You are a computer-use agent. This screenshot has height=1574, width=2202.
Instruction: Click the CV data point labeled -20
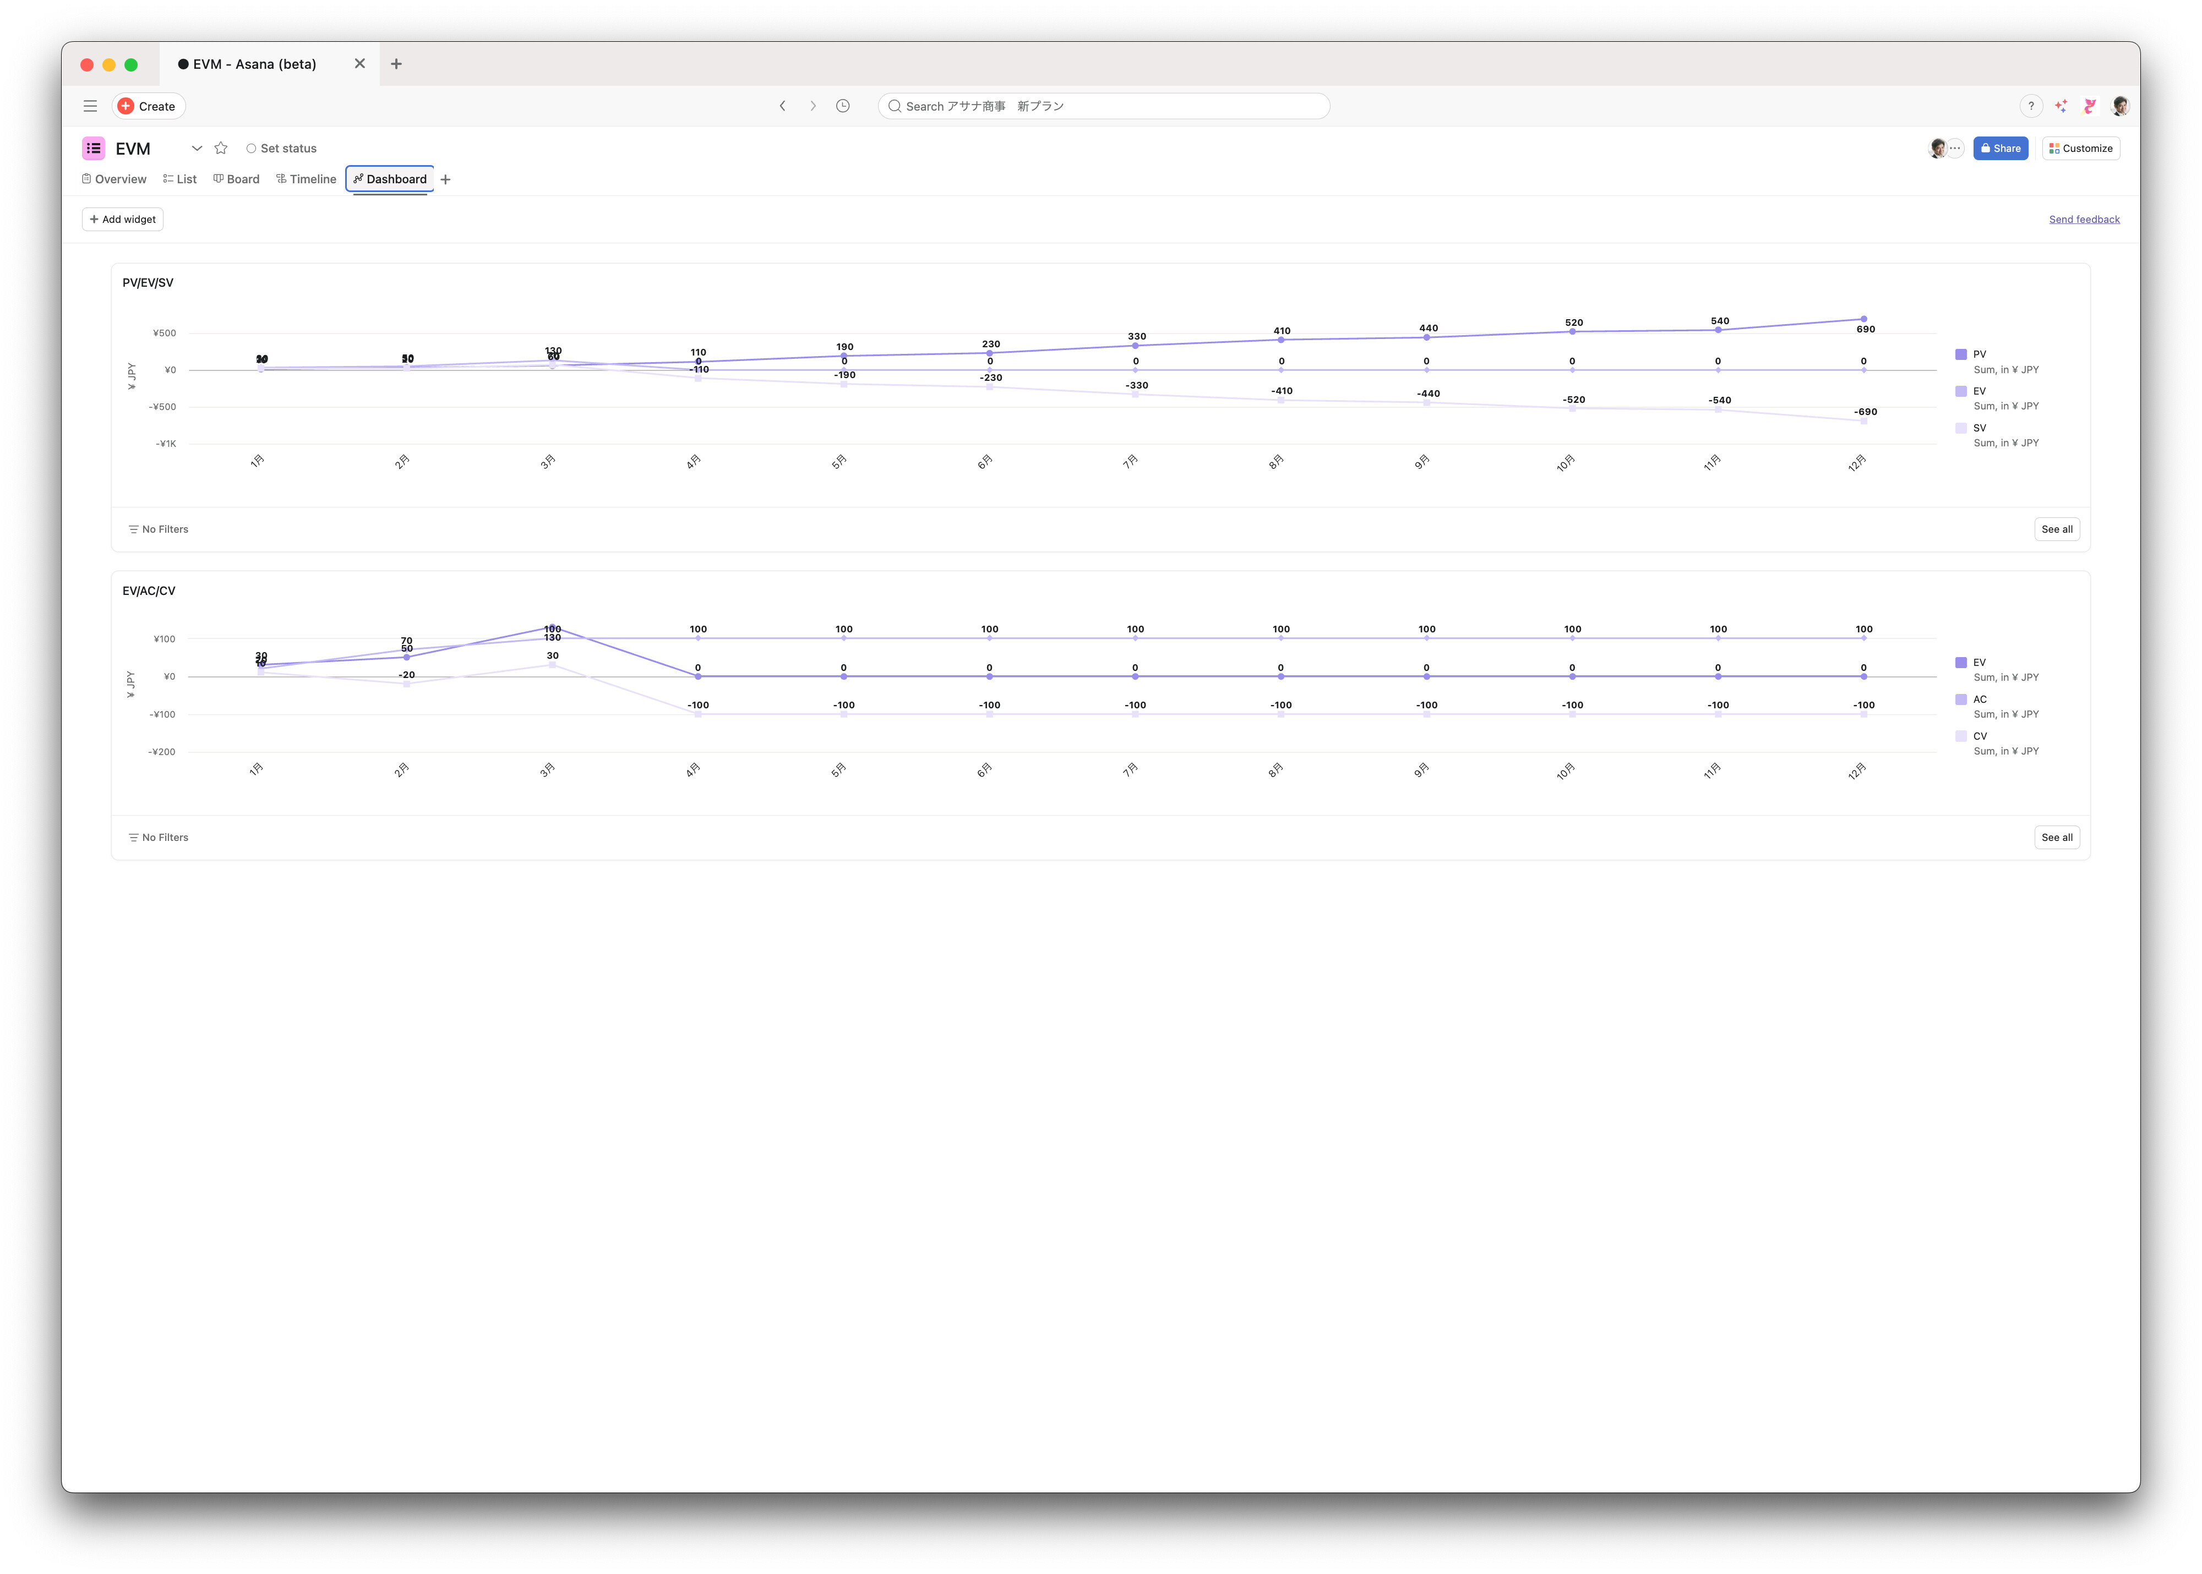tap(406, 684)
